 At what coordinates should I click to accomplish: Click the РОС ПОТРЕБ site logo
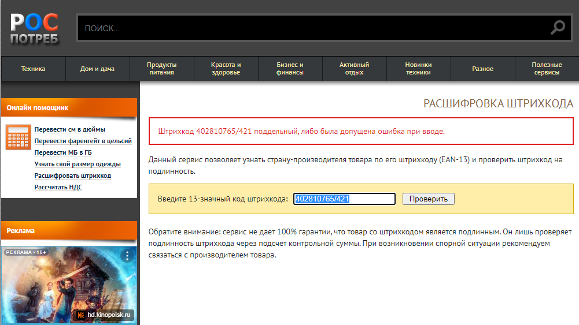(35, 29)
